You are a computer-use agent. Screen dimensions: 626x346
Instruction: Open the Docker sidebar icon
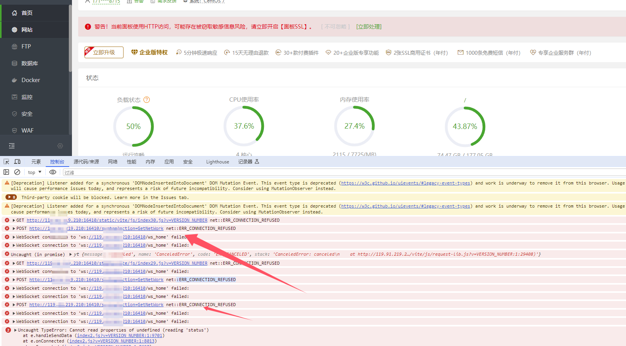[14, 80]
